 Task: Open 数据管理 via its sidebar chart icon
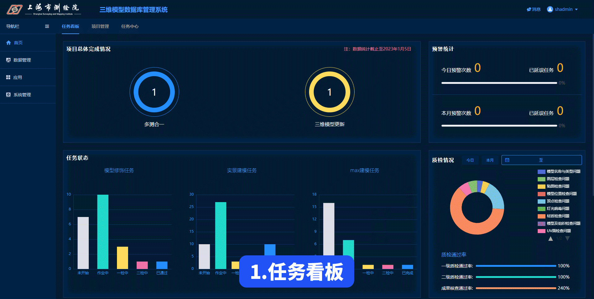click(x=8, y=60)
